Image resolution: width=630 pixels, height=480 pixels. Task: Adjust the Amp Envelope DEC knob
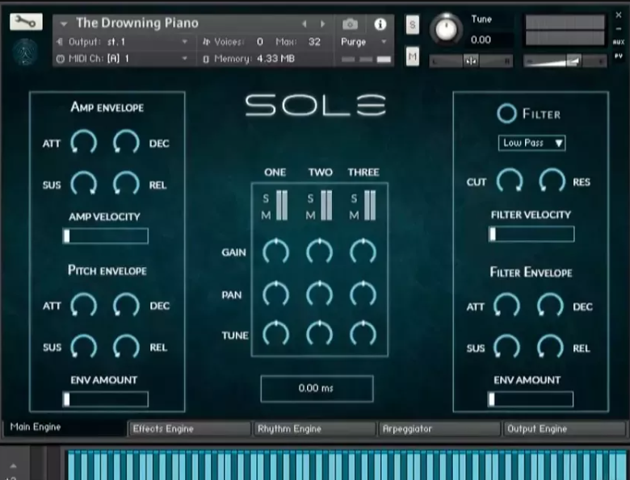pyautogui.click(x=126, y=142)
